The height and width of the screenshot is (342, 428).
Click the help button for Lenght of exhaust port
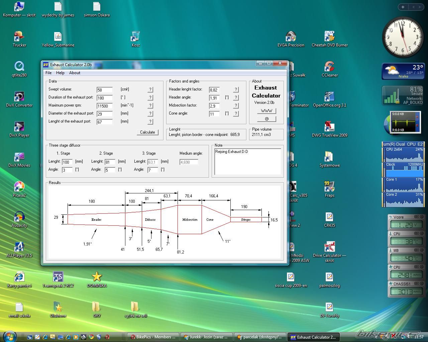point(150,122)
